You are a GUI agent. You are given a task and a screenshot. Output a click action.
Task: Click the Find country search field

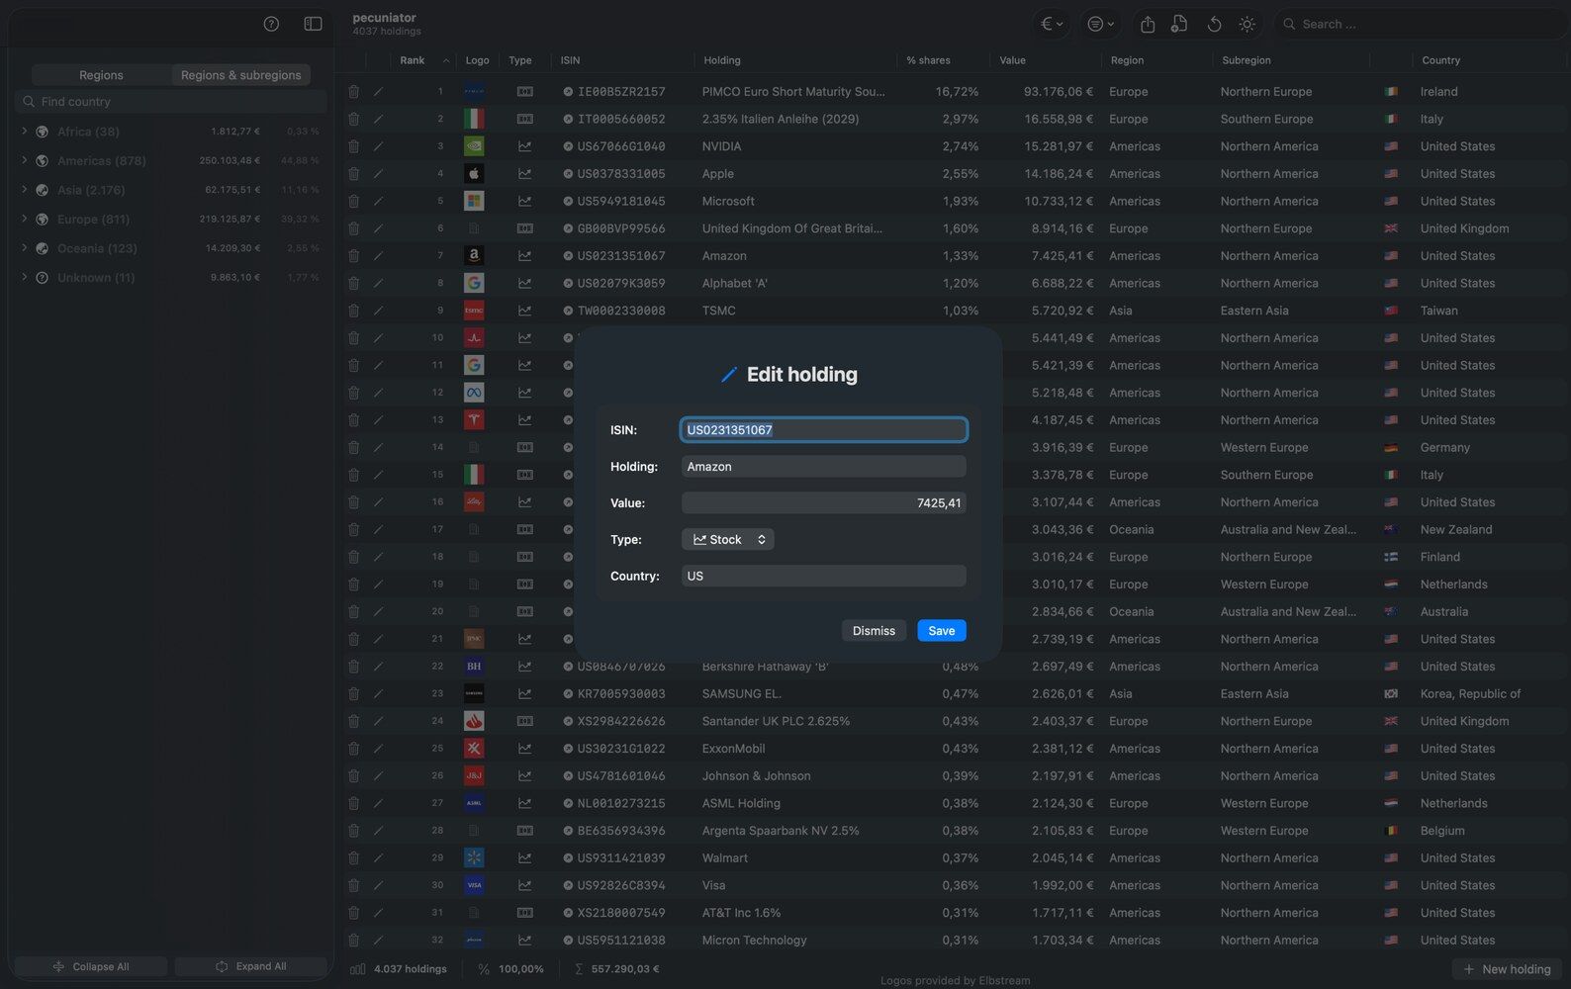(171, 102)
